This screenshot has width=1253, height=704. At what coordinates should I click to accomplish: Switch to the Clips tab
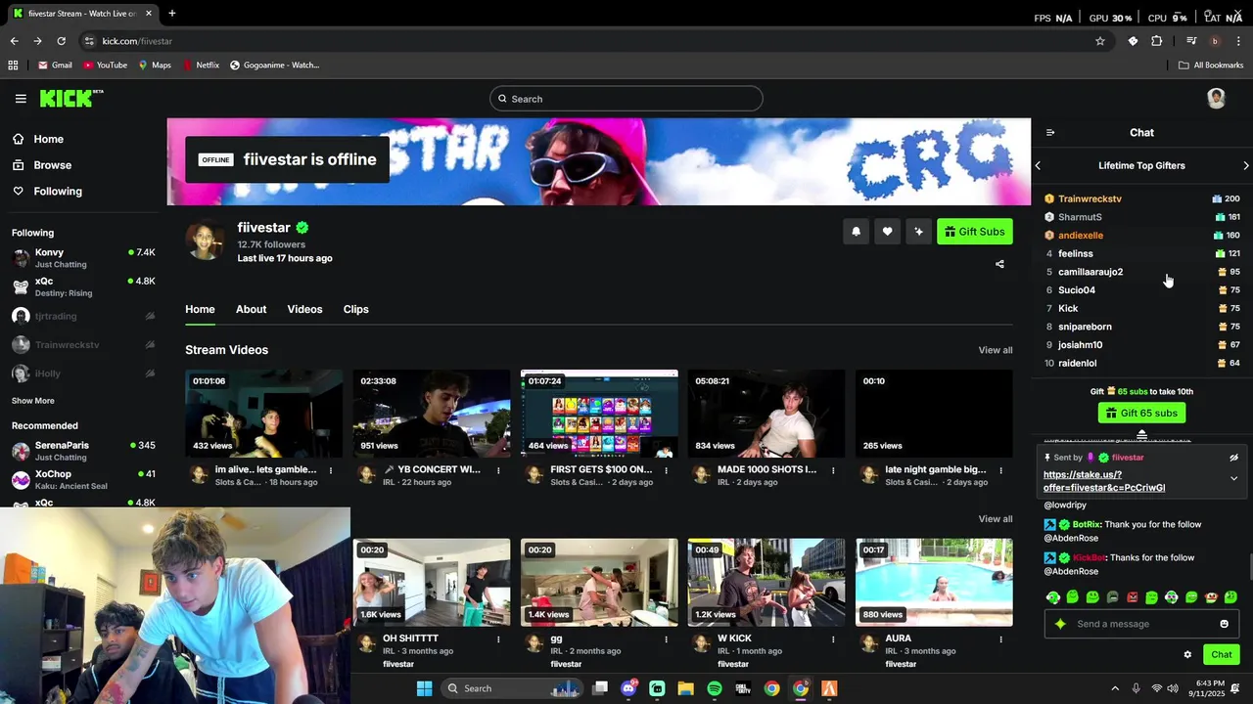[x=355, y=309]
